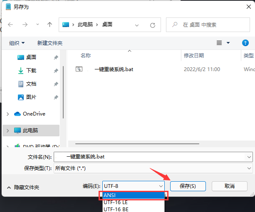Click 此电脑 in the address path
The width and height of the screenshot is (255, 212).
point(85,25)
